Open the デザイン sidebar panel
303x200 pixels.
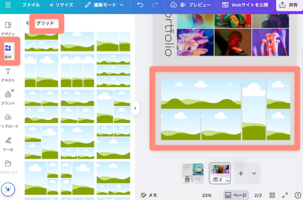[8, 29]
